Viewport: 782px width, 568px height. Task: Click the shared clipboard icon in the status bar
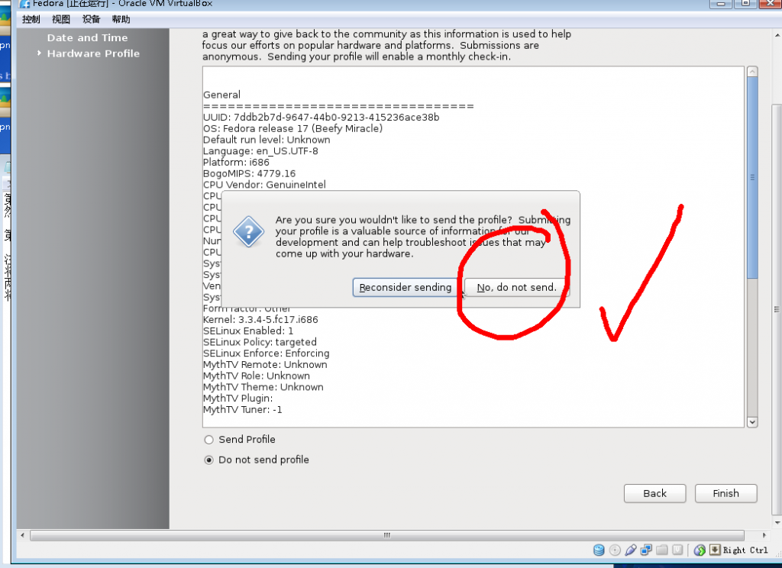point(677,550)
